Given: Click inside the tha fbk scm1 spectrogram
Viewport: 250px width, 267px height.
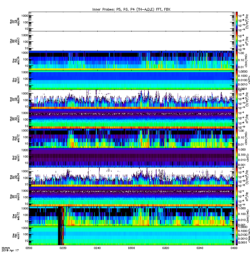Looking at the screenshot, I should point(131,80).
